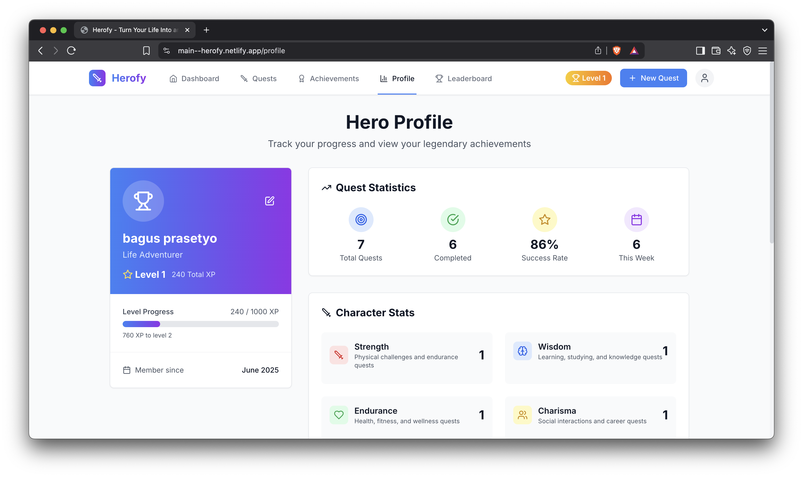Viewport: 803px width, 477px height.
Task: Click the trophy avatar on profile card
Action: coord(143,201)
